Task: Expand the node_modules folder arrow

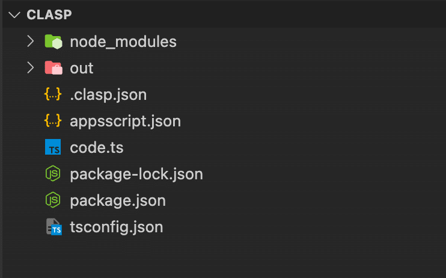Action: (x=31, y=42)
